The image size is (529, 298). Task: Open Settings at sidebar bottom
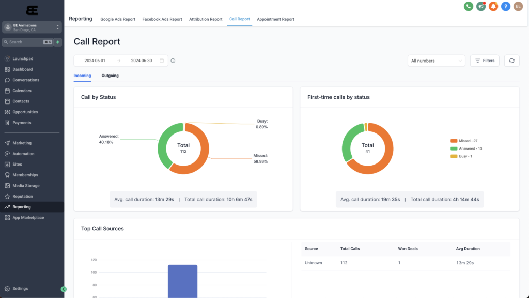(x=20, y=288)
